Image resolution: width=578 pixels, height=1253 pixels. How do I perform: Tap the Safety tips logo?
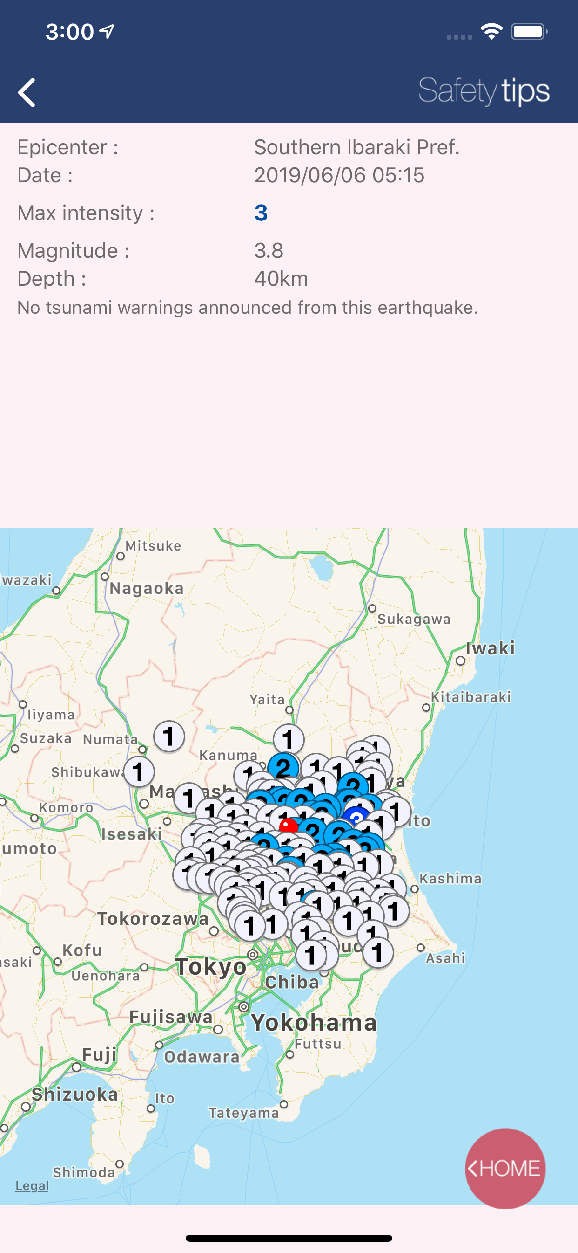pos(484,91)
